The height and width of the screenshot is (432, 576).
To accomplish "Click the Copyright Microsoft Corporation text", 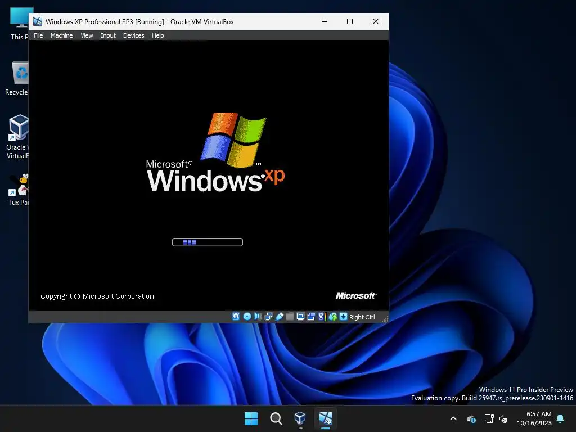I will click(97, 296).
